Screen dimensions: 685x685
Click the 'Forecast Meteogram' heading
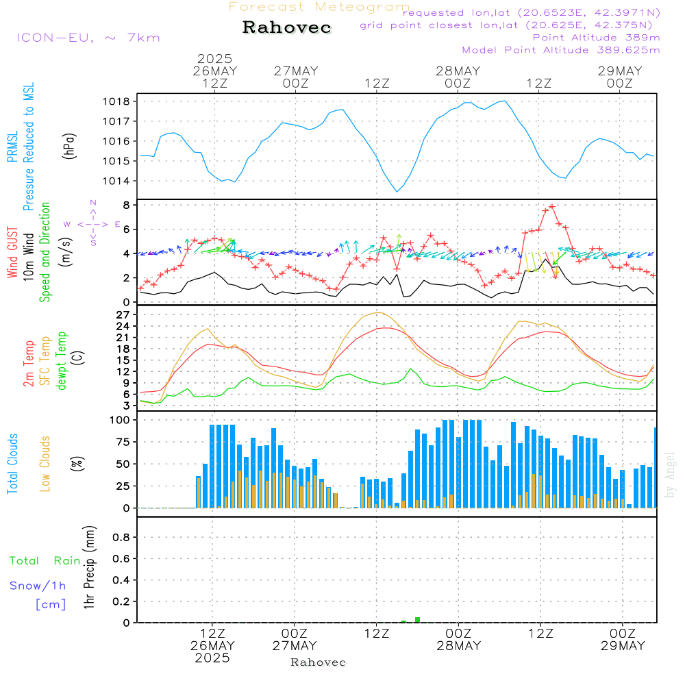[319, 7]
